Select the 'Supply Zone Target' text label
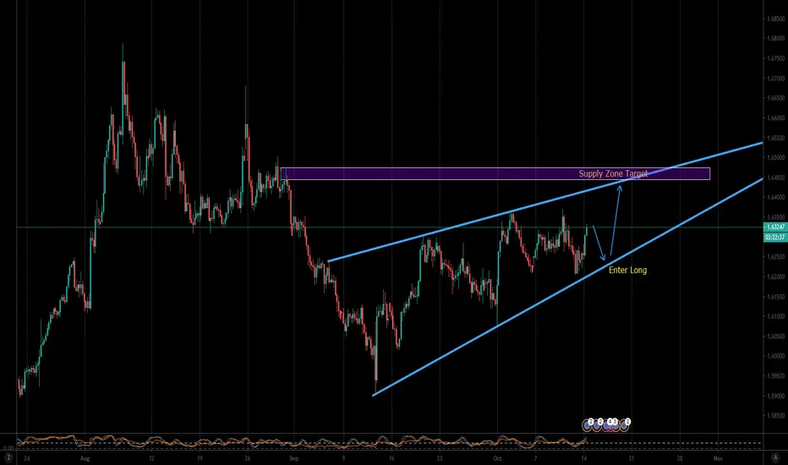The width and height of the screenshot is (788, 465). click(x=613, y=173)
